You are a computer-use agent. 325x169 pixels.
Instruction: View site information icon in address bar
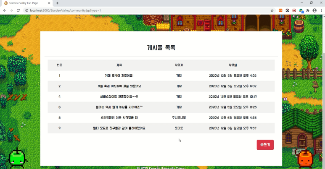pos(27,10)
